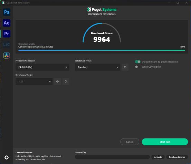Click help icon next to Benchmark Version
The width and height of the screenshot is (191, 164).
tap(57, 81)
